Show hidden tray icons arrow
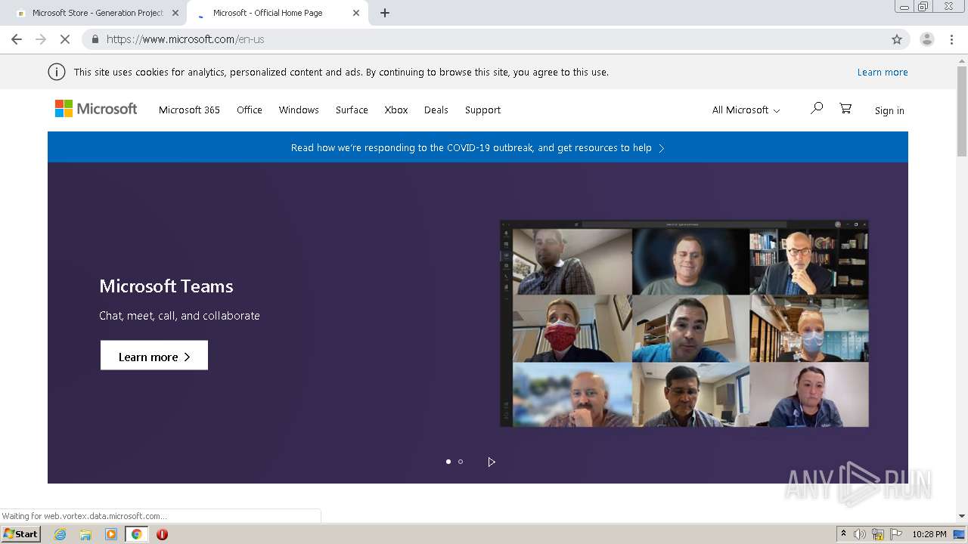Viewport: 968px width, 544px height. (x=843, y=534)
